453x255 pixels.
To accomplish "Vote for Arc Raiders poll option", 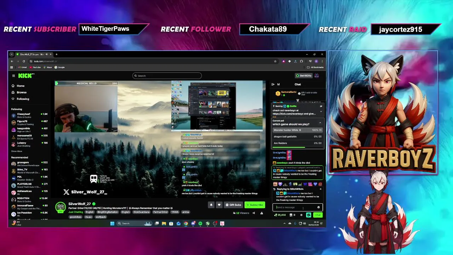I will coord(297,143).
